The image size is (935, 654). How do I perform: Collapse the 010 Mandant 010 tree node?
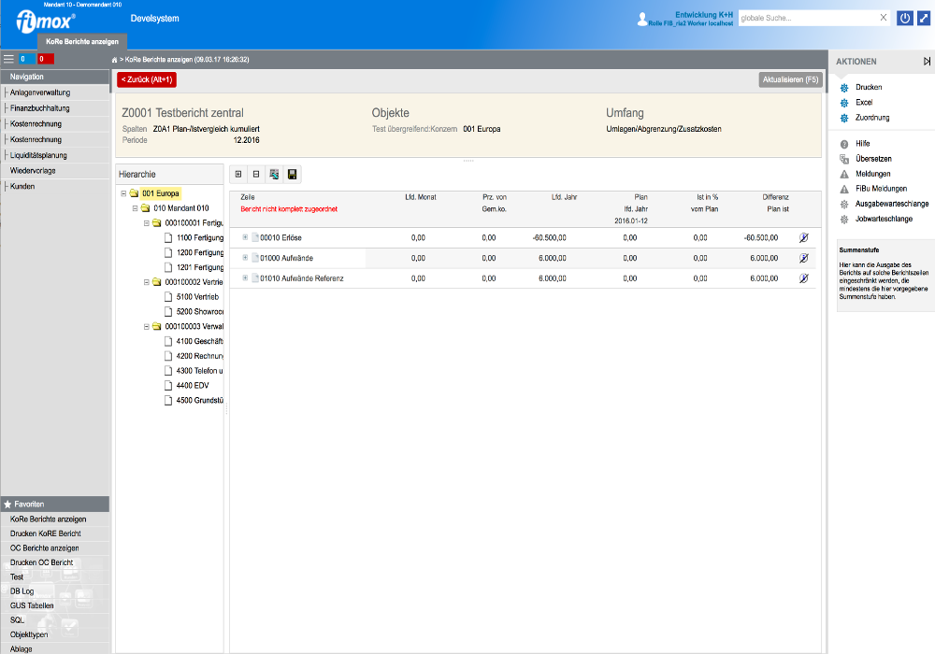pyautogui.click(x=135, y=208)
